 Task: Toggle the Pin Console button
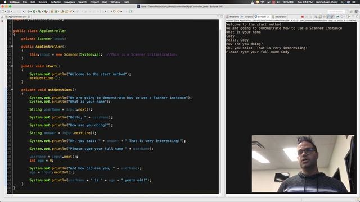pos(337,16)
